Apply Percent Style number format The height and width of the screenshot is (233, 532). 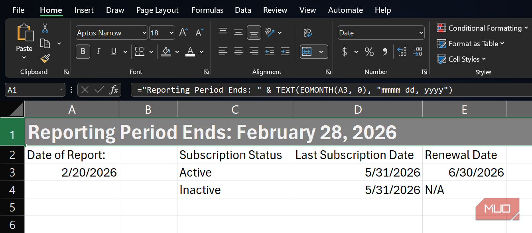tap(369, 52)
